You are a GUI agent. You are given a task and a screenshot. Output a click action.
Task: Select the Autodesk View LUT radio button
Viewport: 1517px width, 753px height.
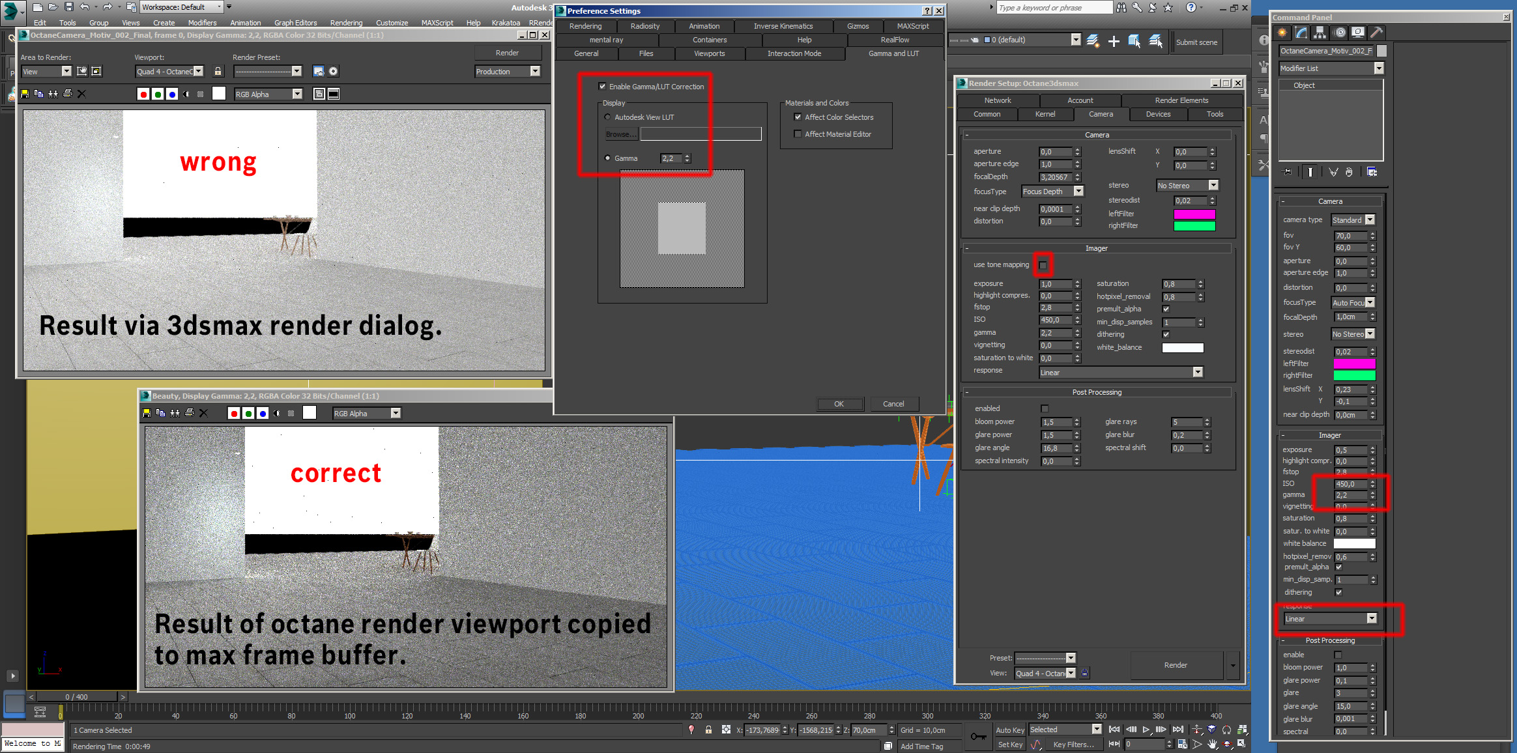(607, 117)
